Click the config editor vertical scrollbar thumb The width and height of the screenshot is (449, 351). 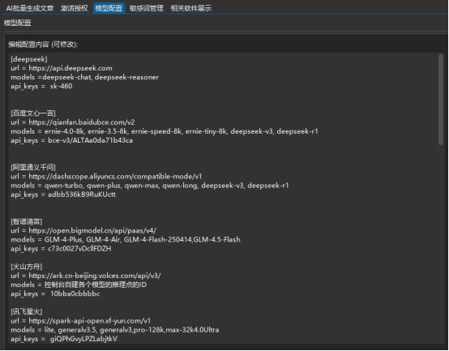click(x=441, y=100)
